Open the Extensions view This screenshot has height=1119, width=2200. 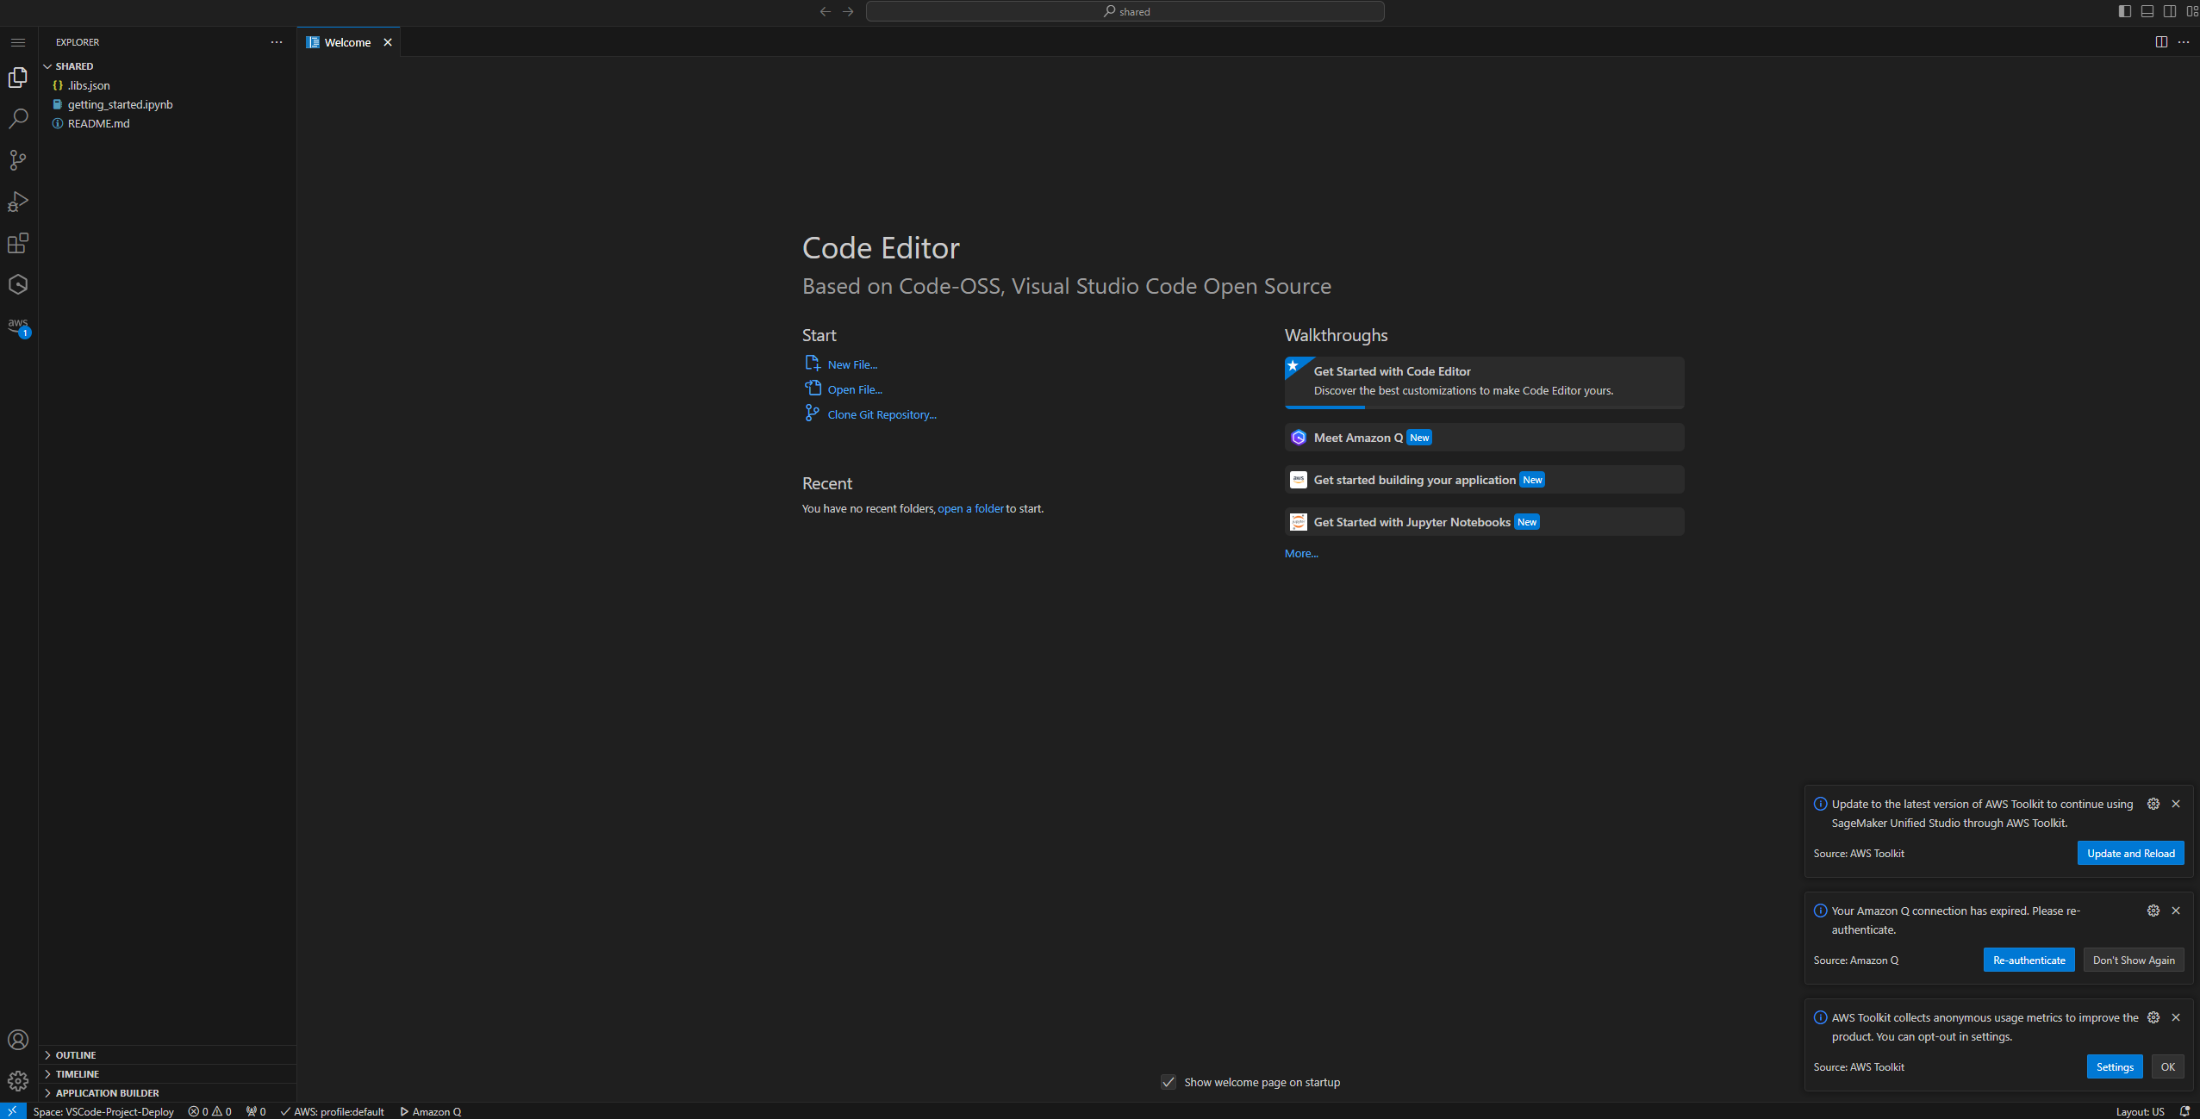coord(18,243)
